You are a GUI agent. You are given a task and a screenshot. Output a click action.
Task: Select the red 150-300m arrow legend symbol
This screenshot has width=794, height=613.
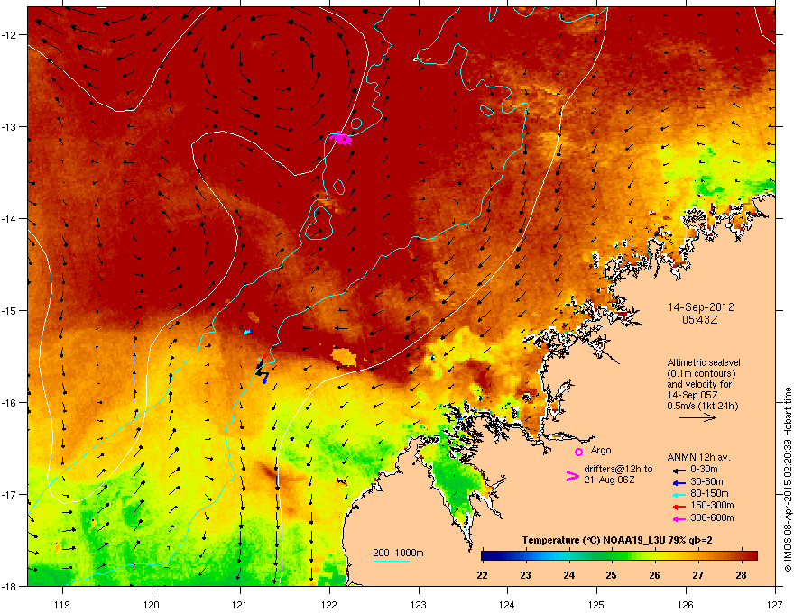(679, 507)
